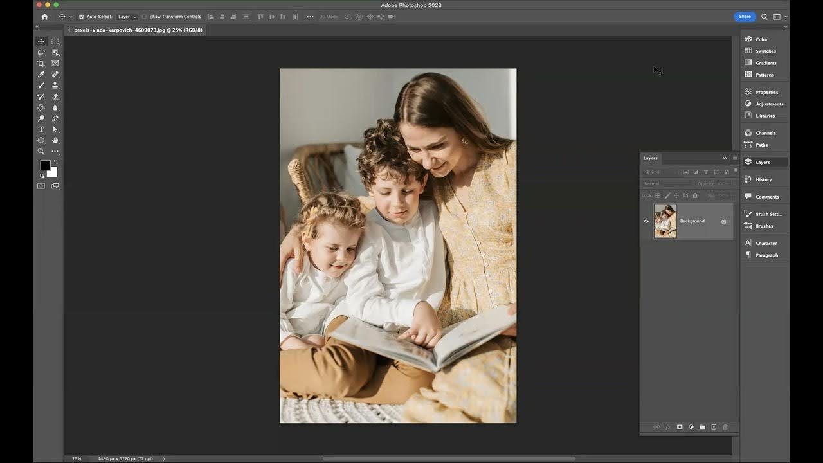
Task: Delete layer trash icon
Action: (x=725, y=427)
